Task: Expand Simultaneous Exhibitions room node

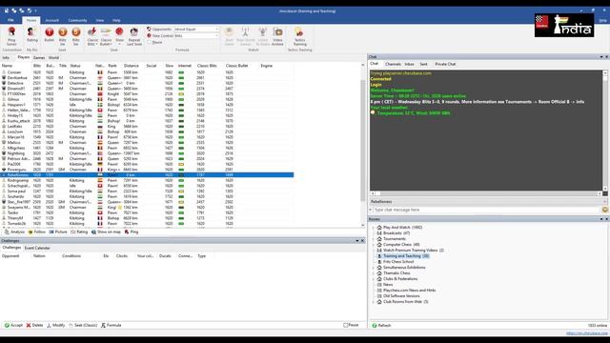Action: click(x=374, y=268)
